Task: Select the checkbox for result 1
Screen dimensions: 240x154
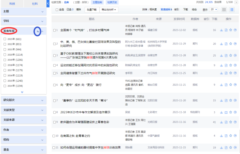Action: click(54, 30)
